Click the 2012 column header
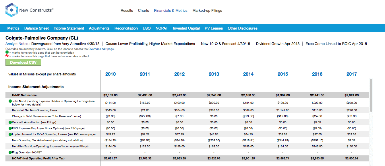Image resolution: width=385 pixels, height=166 pixels. point(179,74)
